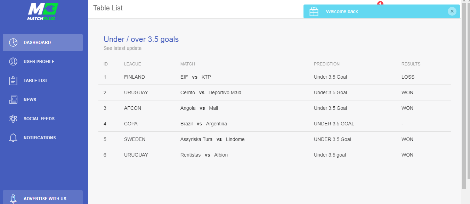Select the EIF vs KTP match row
This screenshot has width=470, height=204.
pyautogui.click(x=275, y=77)
